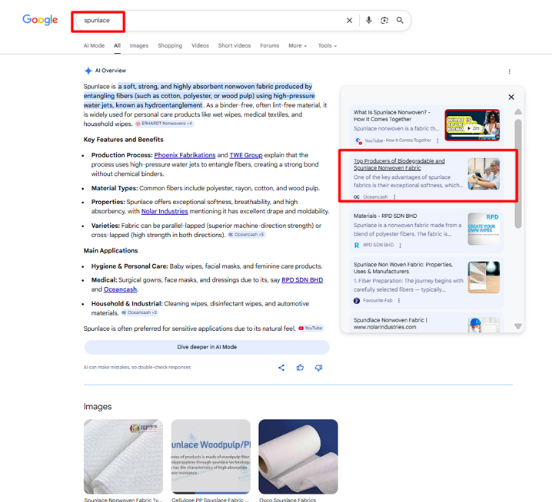Open options for Oceancash source card
The image size is (552, 502).
(x=394, y=197)
